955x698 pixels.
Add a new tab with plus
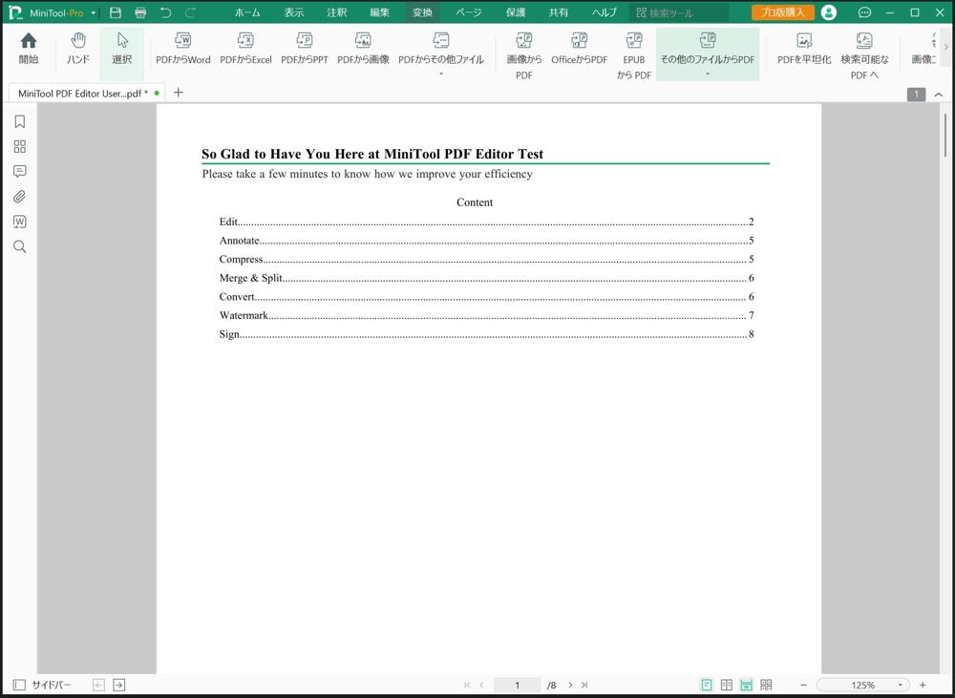[x=178, y=93]
